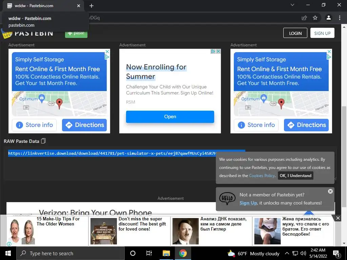Open Жена призналась мужу ad link
The width and height of the screenshot is (347, 260).
[306, 226]
